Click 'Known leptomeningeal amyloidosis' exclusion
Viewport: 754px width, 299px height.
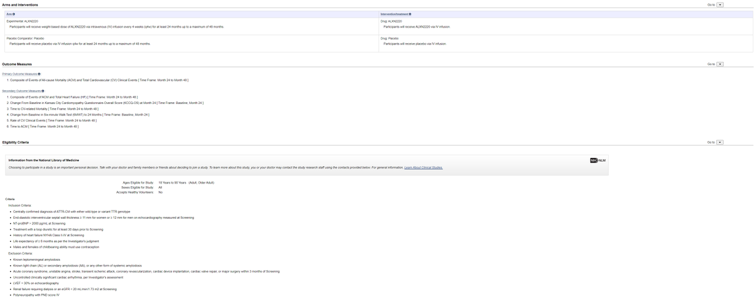(x=36, y=259)
